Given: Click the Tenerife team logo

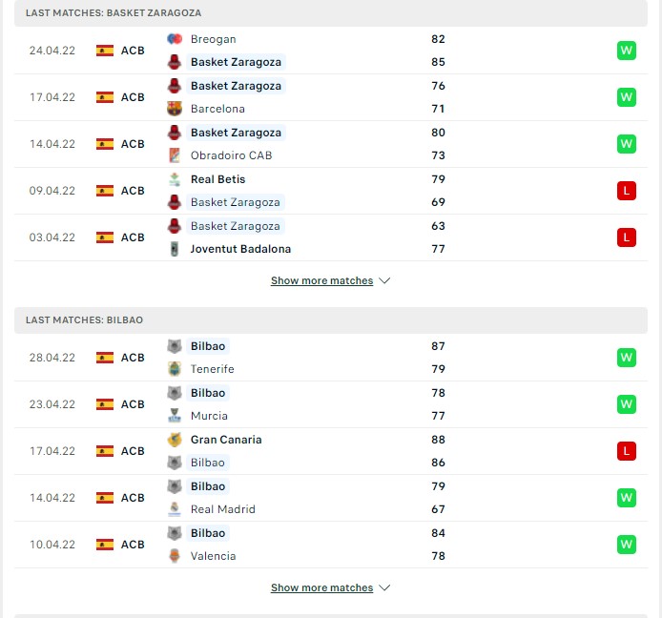Looking at the screenshot, I should 175,368.
